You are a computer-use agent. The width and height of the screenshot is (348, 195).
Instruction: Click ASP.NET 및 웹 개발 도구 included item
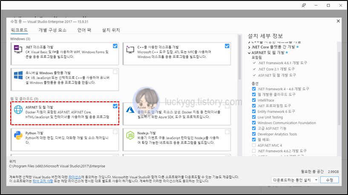click(x=277, y=75)
